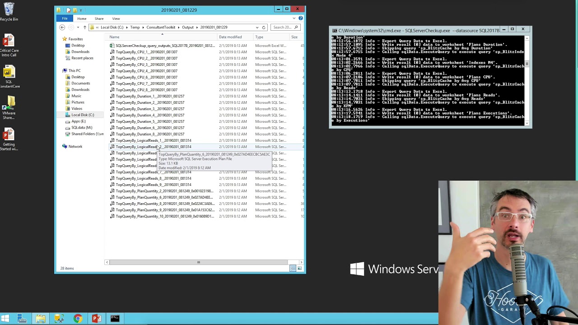Navigate to Output breadcrumb
The width and height of the screenshot is (578, 325).
[x=188, y=27]
